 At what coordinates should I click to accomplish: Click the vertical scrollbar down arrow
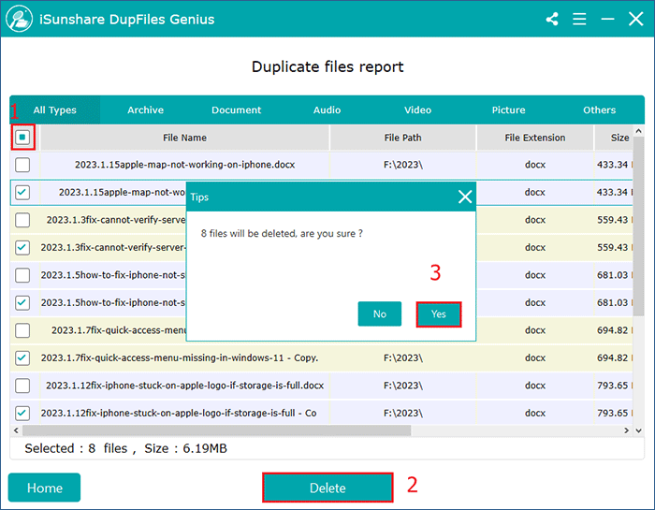point(638,430)
